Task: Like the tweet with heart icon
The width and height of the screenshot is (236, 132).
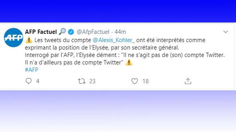Action: point(135,81)
